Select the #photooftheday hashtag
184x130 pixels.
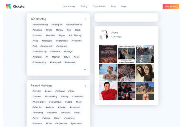(74, 25)
